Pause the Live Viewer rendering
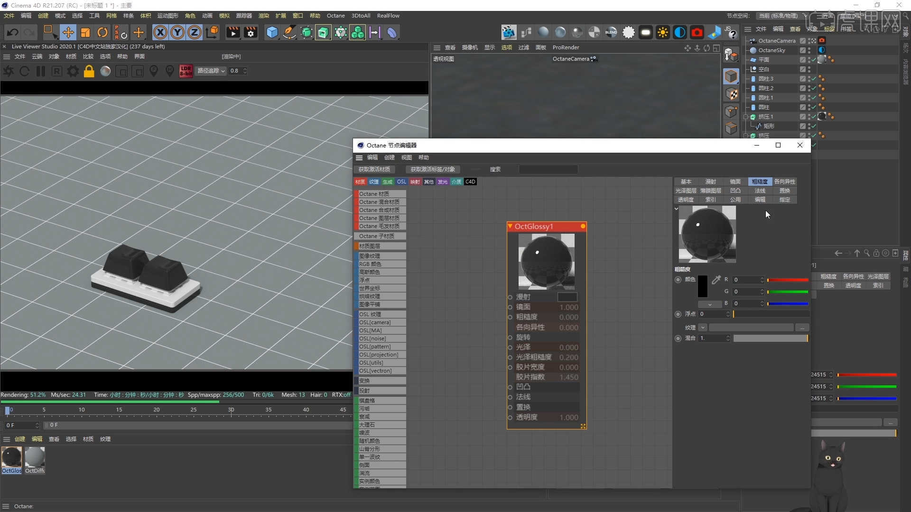This screenshot has height=512, width=911. pyautogui.click(x=41, y=71)
